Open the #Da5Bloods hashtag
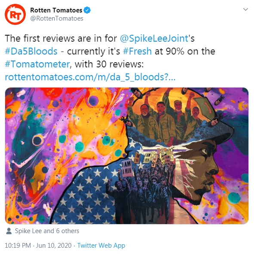The height and width of the screenshot is (255, 254). 31,51
